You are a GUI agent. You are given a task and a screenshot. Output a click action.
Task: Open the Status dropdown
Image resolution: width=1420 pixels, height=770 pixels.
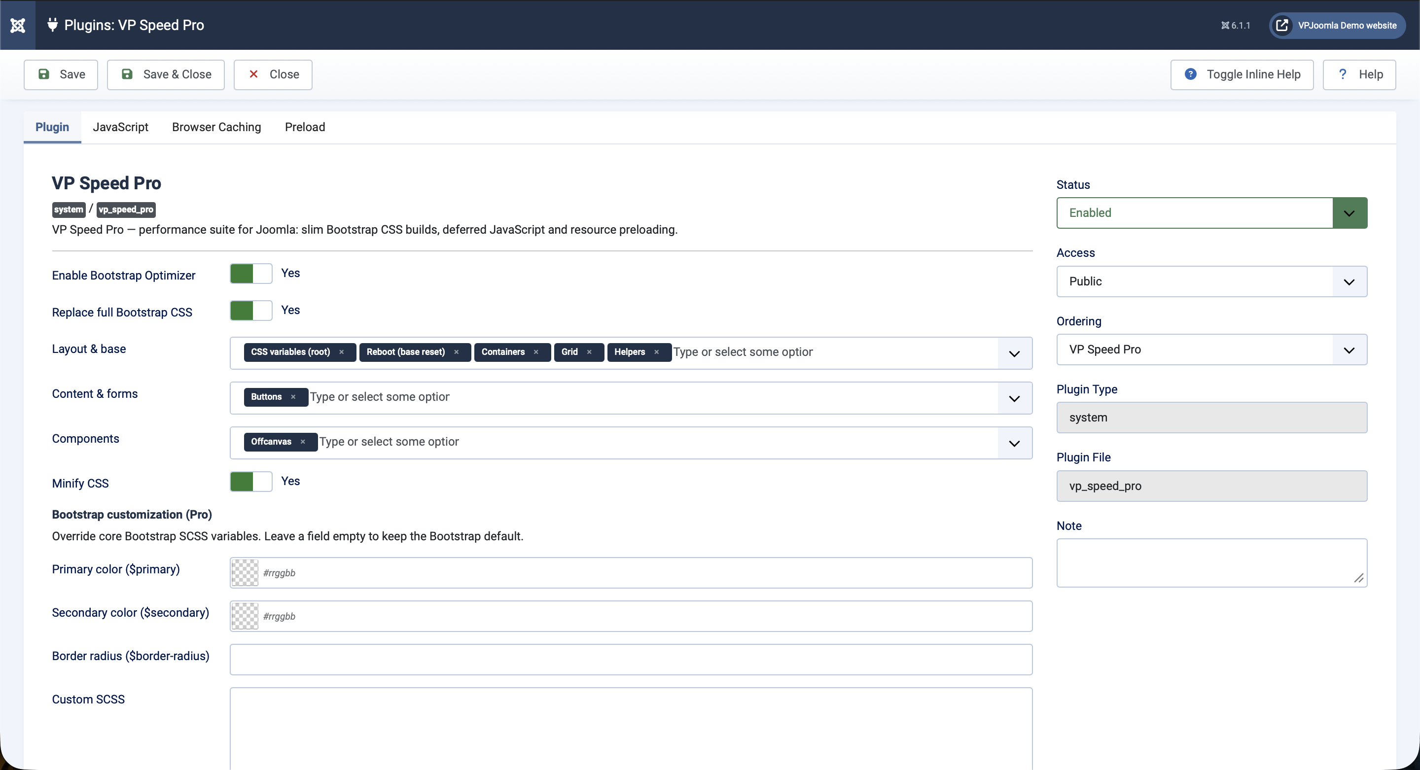[x=1211, y=213]
